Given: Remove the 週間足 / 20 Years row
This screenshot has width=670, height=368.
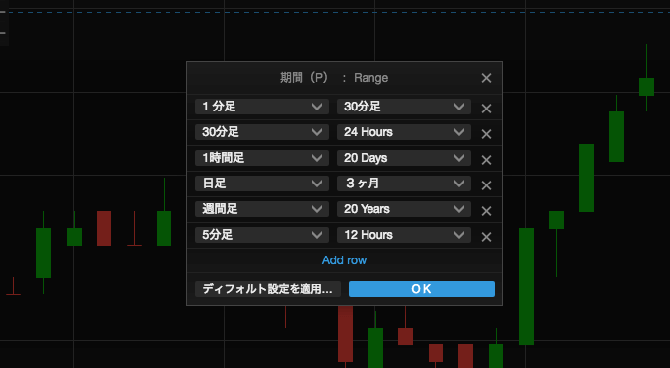Looking at the screenshot, I should [x=486, y=211].
